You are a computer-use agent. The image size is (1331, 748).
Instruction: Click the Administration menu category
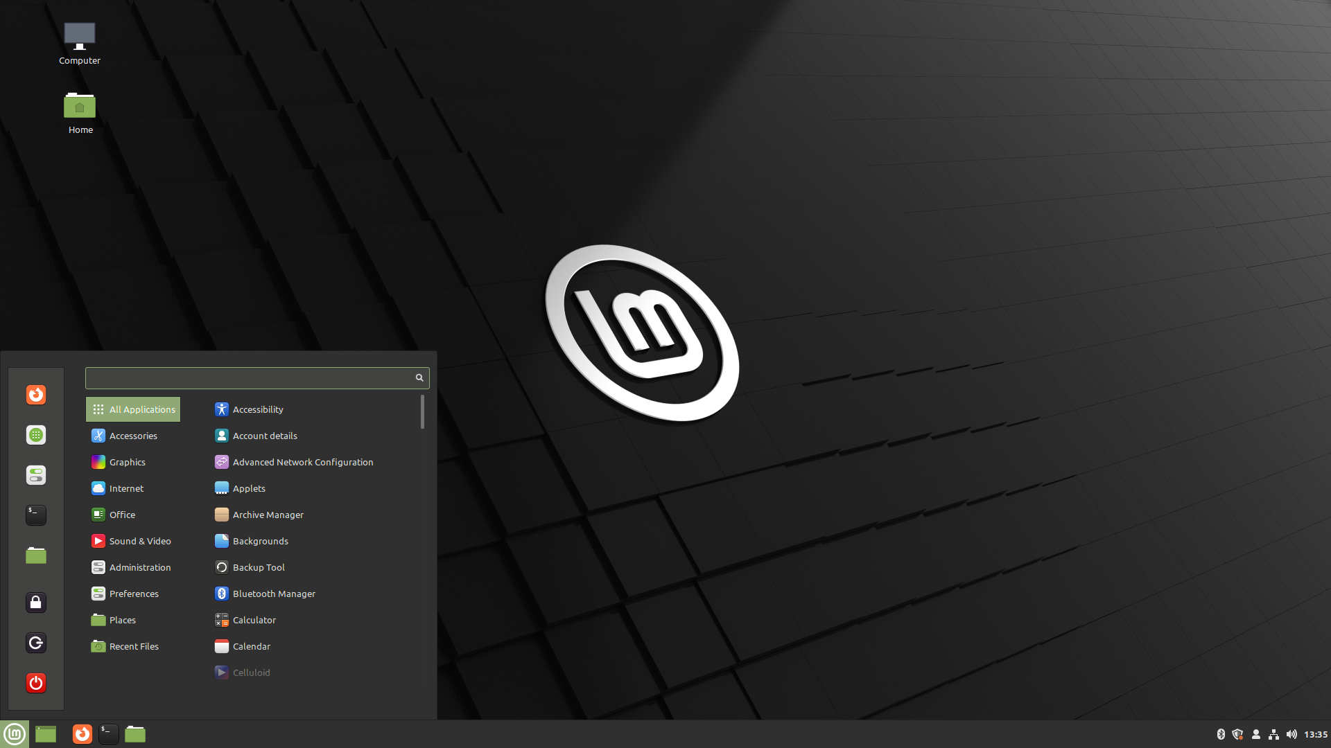coord(140,567)
